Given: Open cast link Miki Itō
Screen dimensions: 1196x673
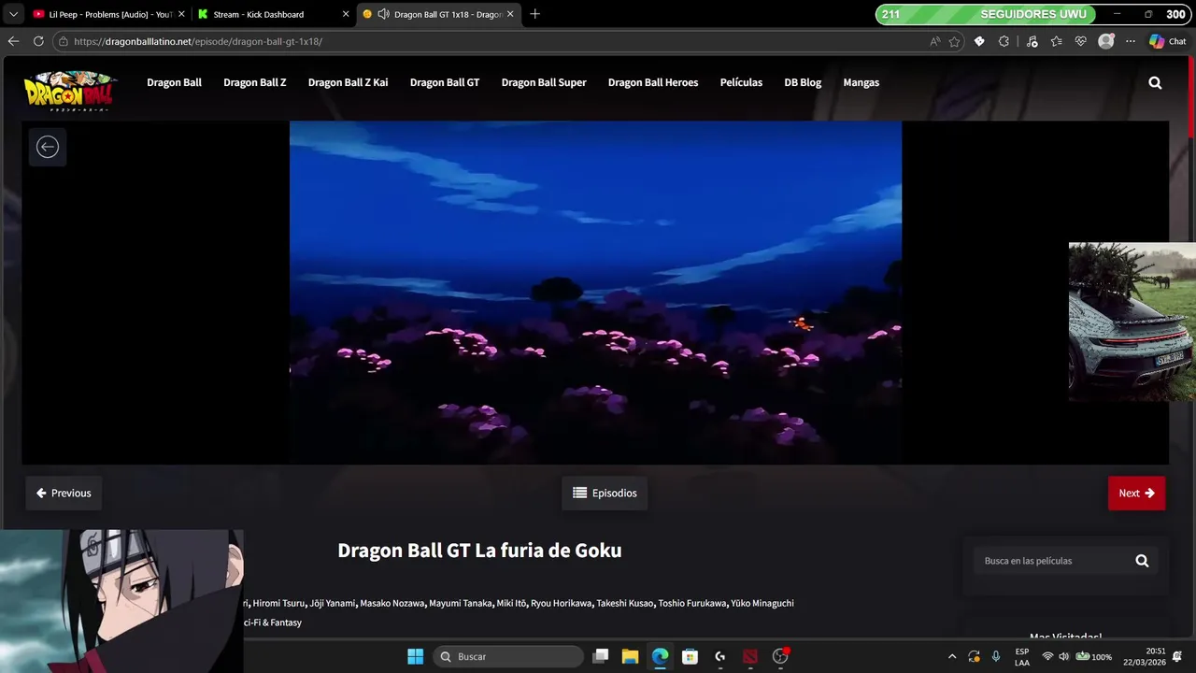Looking at the screenshot, I should coord(512,603).
